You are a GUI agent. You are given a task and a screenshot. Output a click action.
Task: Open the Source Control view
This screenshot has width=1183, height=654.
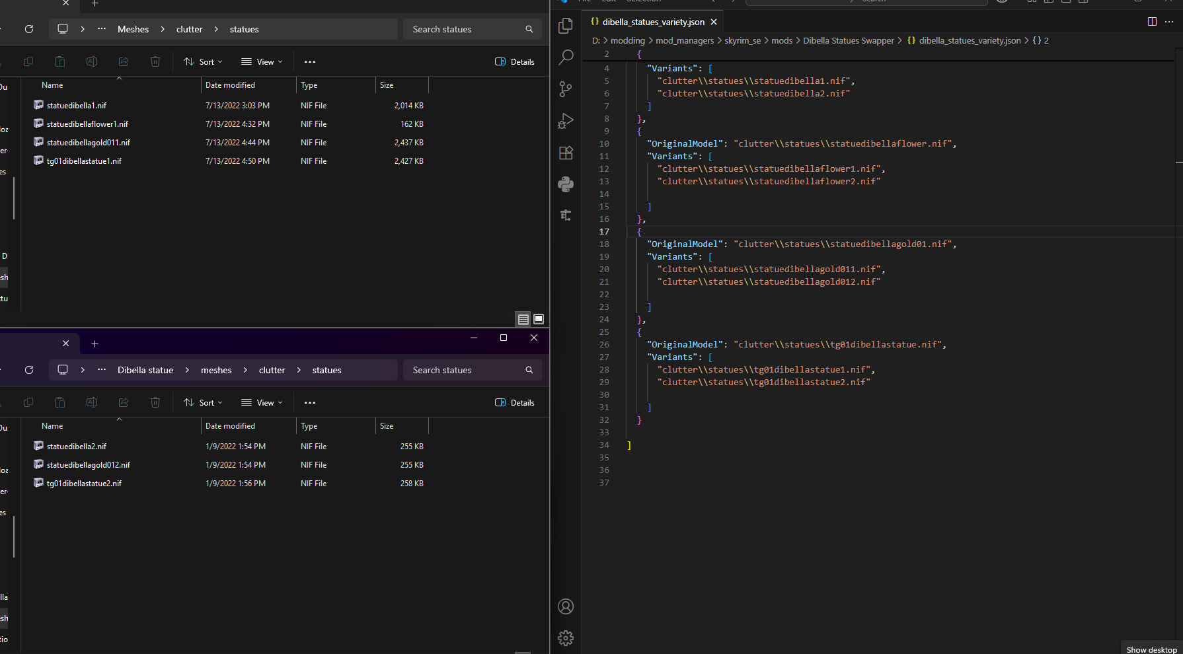tap(566, 89)
